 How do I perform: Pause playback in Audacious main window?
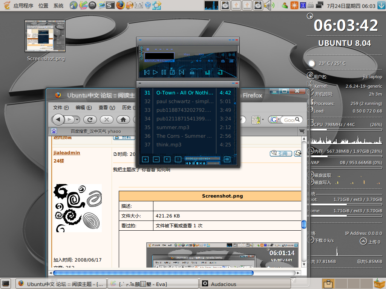tap(164, 72)
